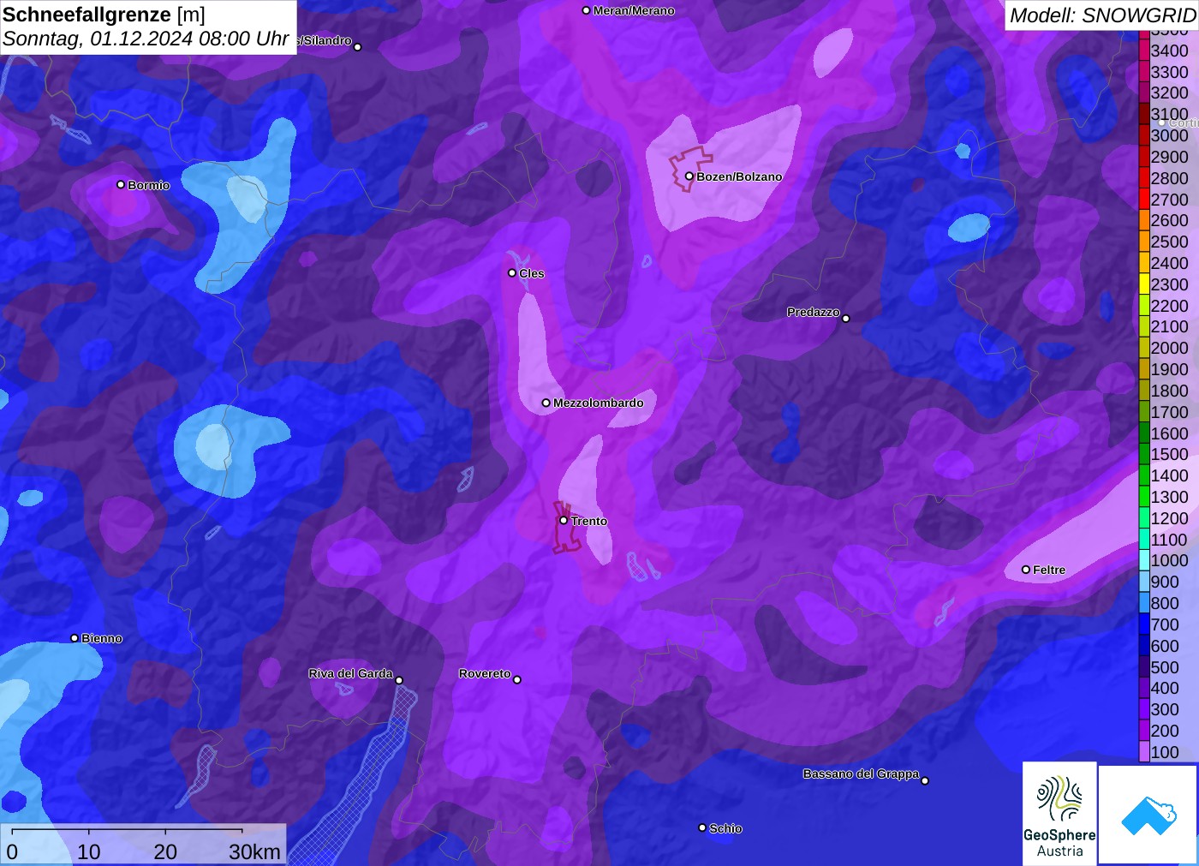This screenshot has height=866, width=1199.
Task: Click the 100 violet legend swatch
Action: click(x=1144, y=751)
